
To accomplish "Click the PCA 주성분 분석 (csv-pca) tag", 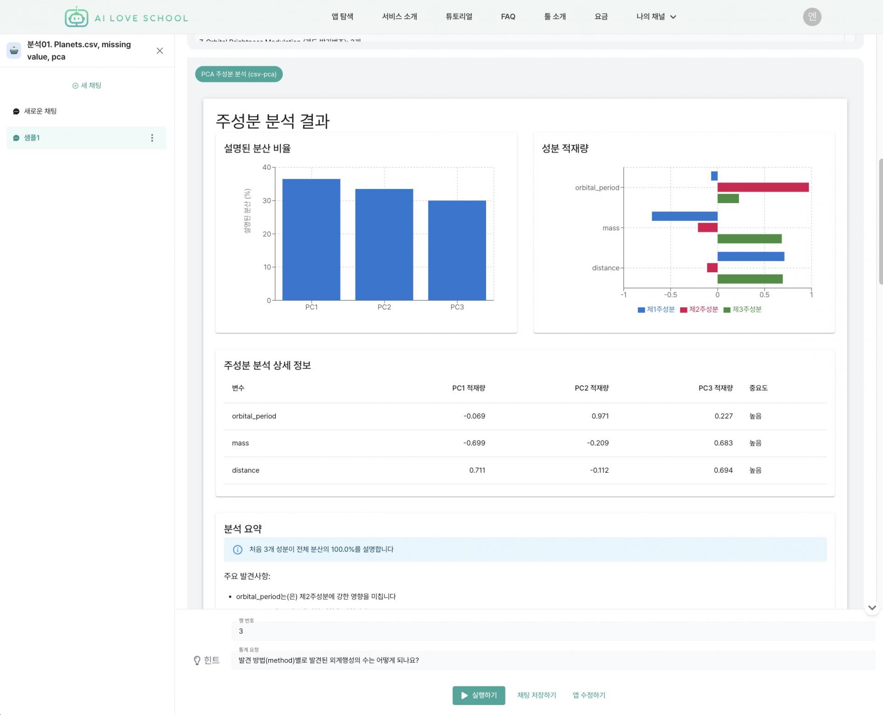I will [x=239, y=74].
